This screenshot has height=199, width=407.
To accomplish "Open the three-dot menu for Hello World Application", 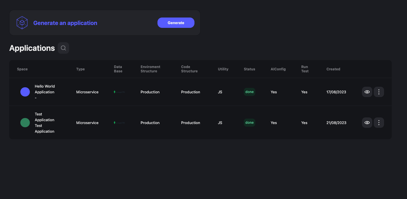I will pos(379,92).
